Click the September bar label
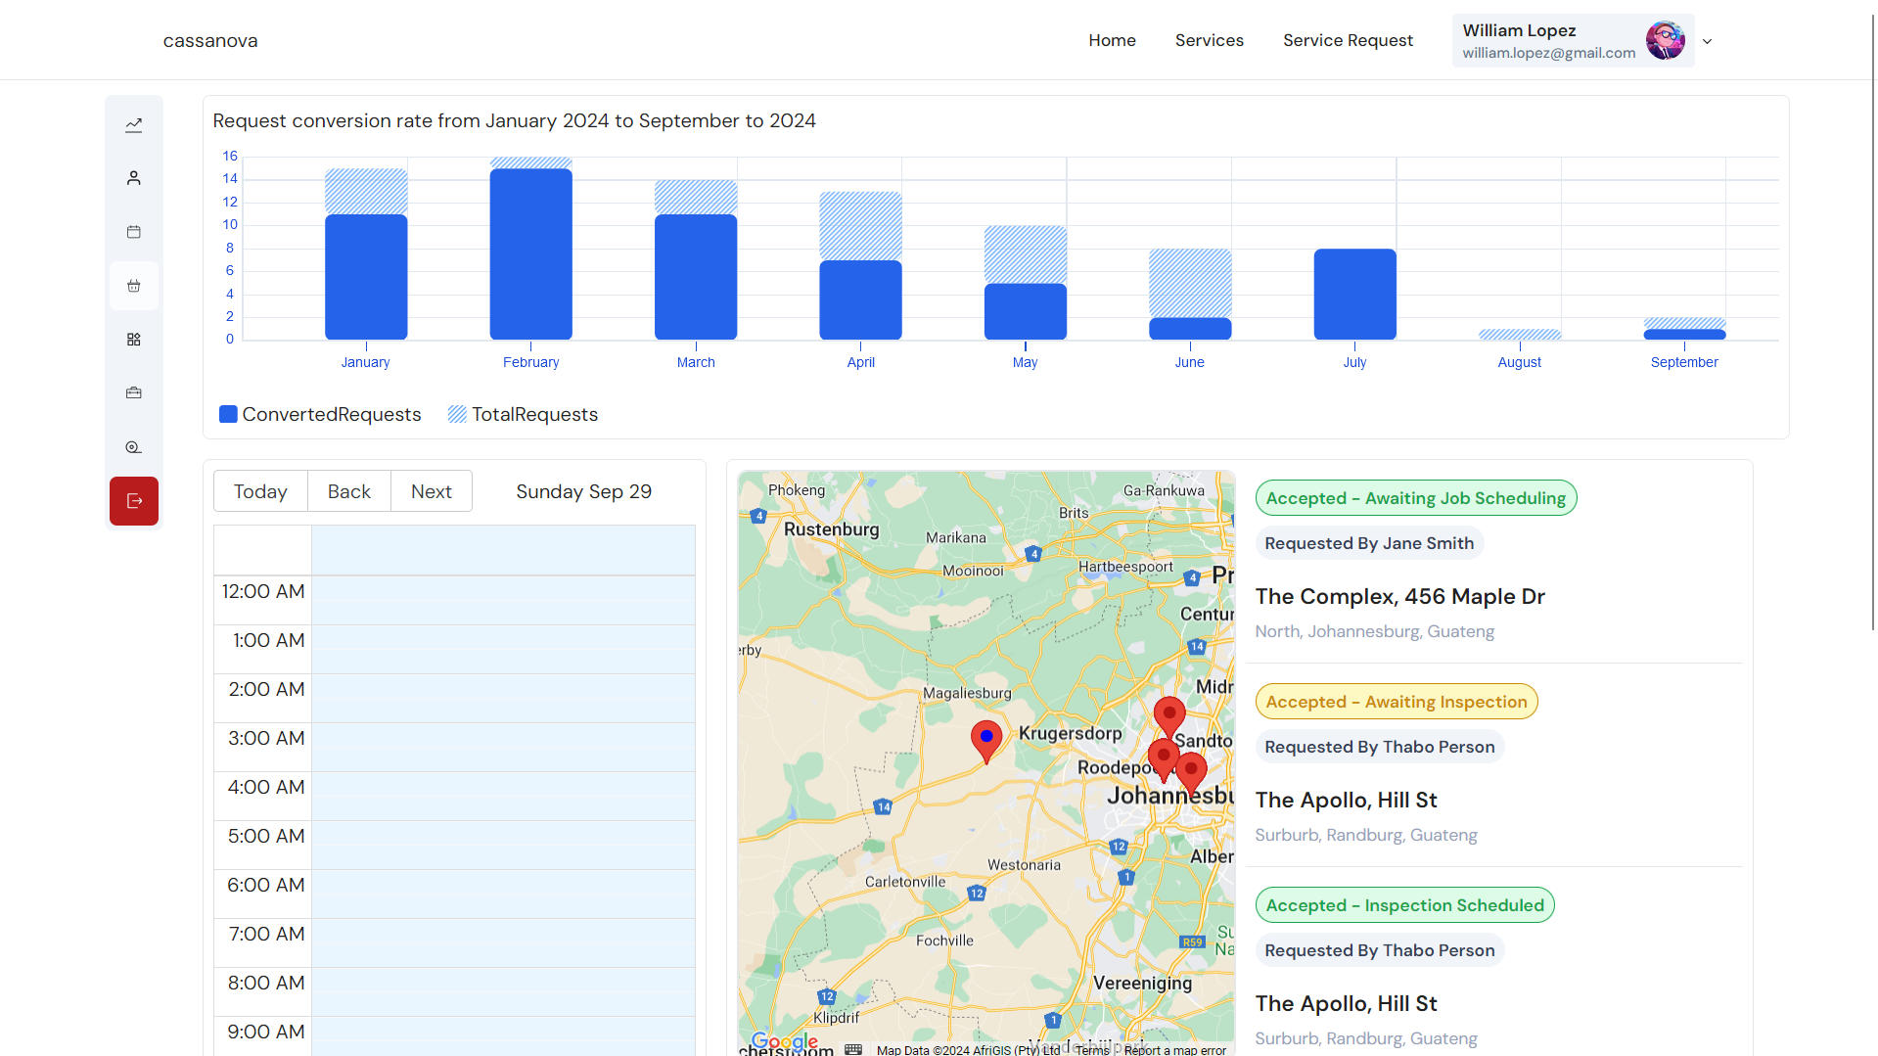The width and height of the screenshot is (1878, 1056). point(1683,362)
